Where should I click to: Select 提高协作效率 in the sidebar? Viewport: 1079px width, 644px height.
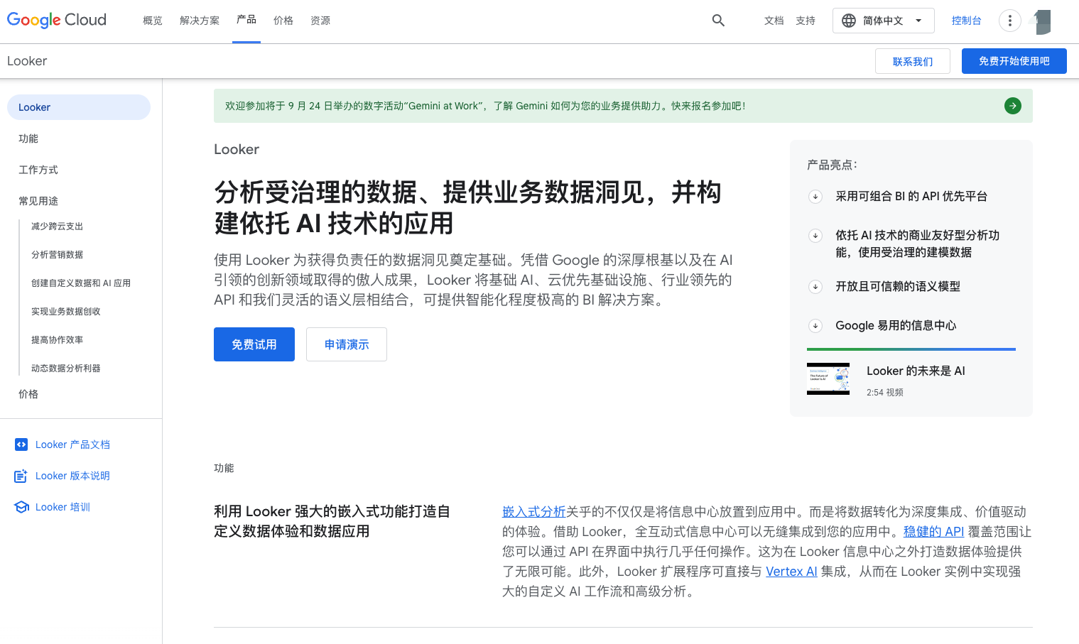[58, 340]
